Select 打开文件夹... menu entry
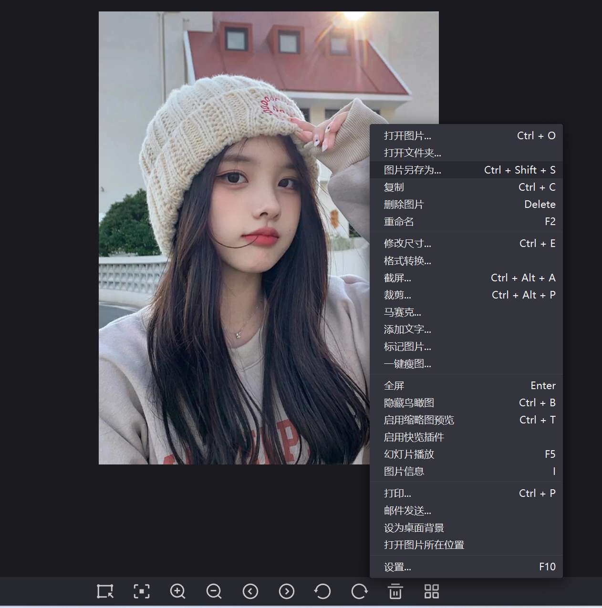 (x=466, y=153)
